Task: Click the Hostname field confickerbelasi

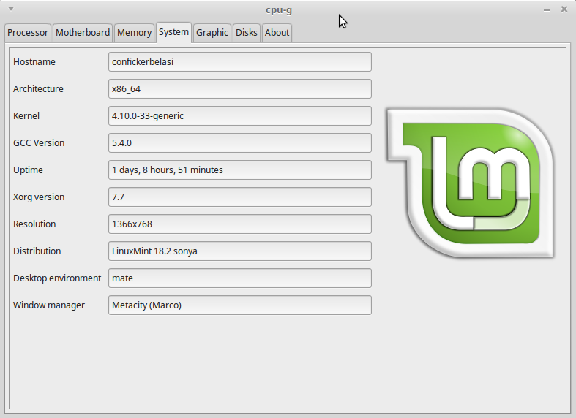Action: [240, 61]
